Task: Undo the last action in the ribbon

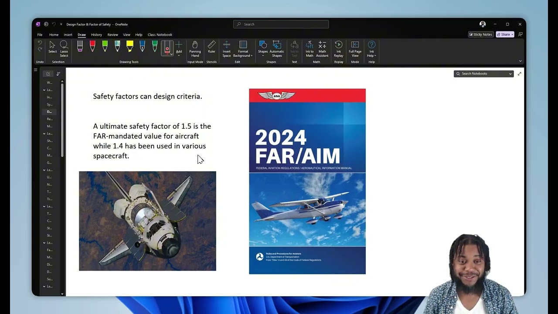Action: (40, 43)
